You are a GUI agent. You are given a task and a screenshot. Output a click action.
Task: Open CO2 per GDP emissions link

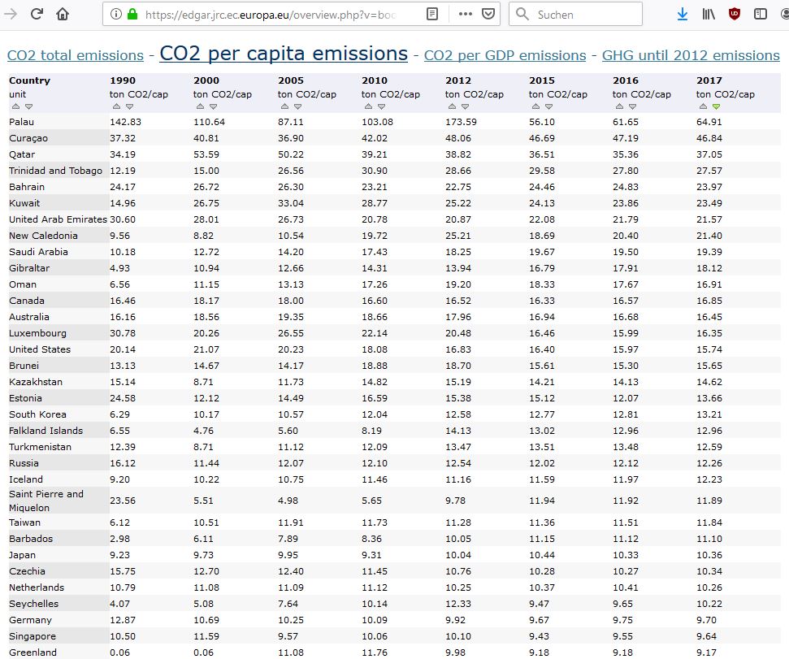click(x=505, y=55)
